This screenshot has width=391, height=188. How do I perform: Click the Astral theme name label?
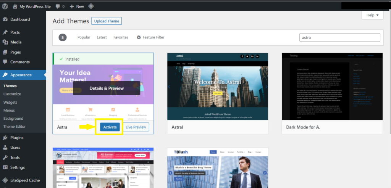[177, 127]
